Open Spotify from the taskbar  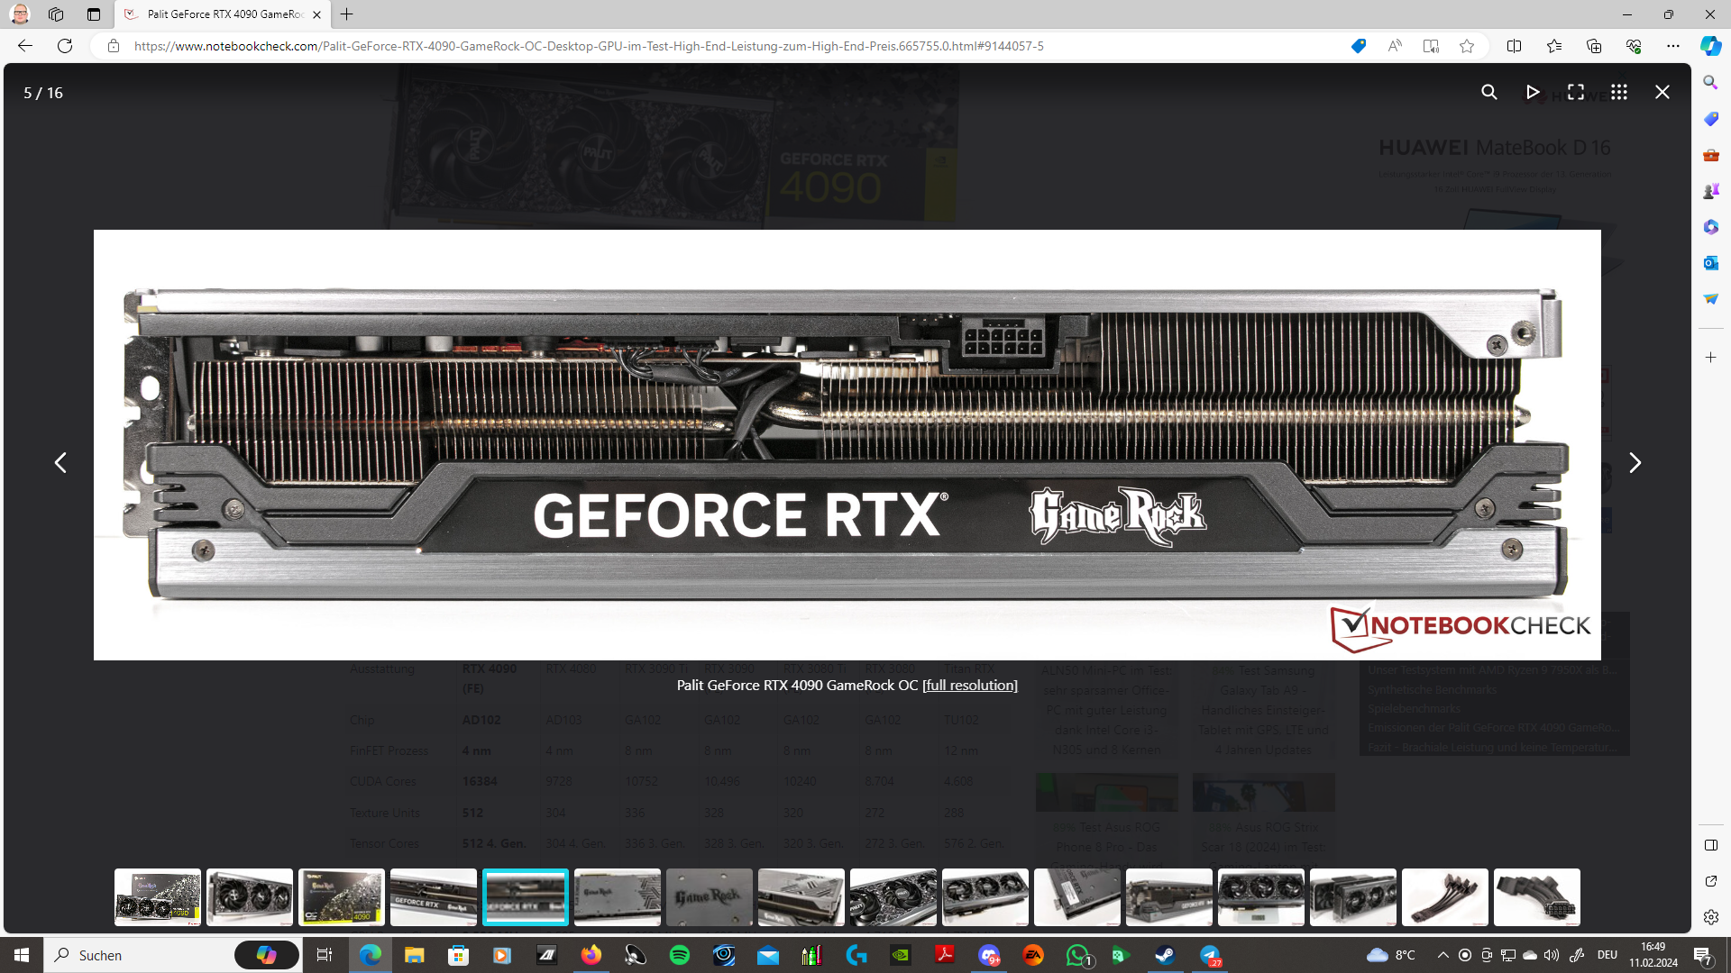(x=680, y=955)
